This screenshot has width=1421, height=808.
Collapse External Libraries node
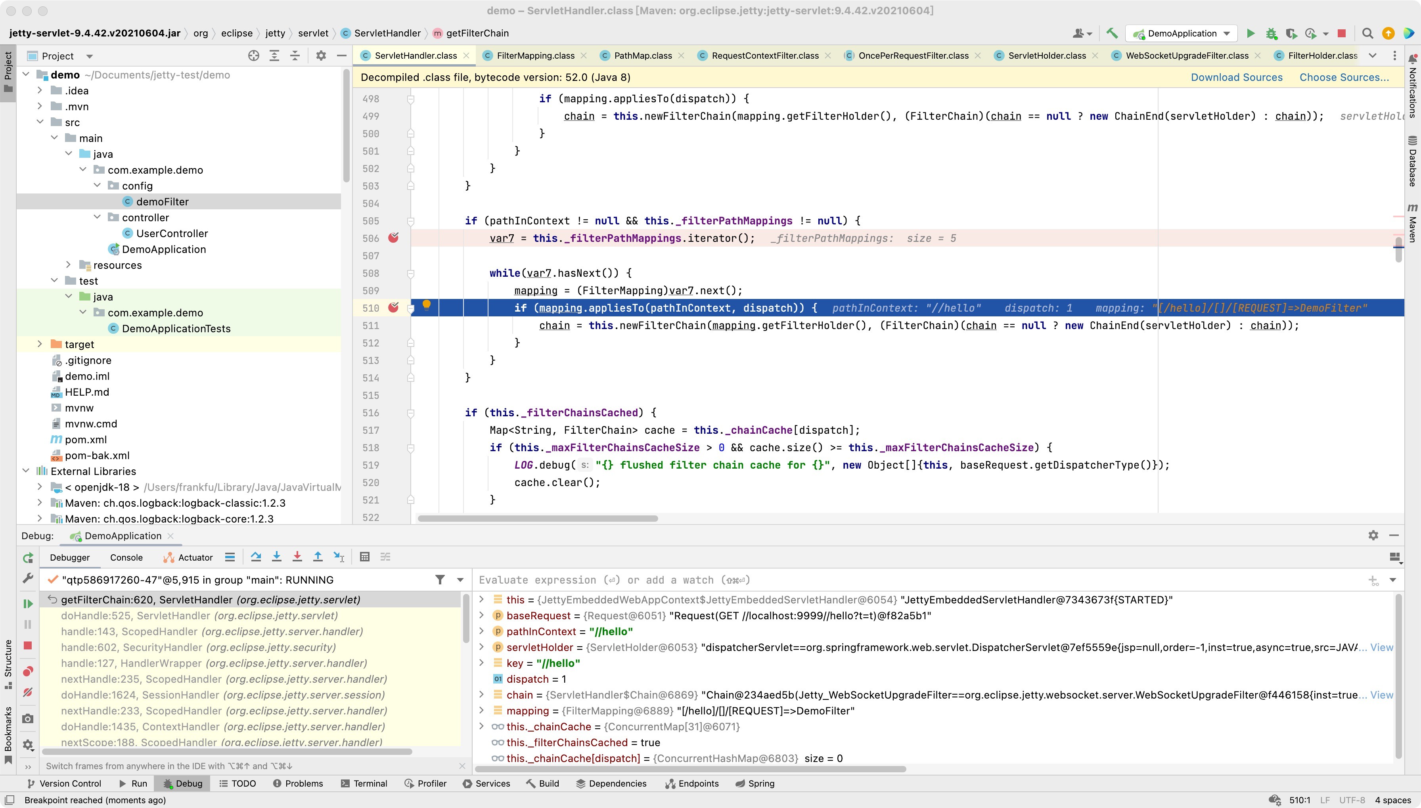click(25, 471)
